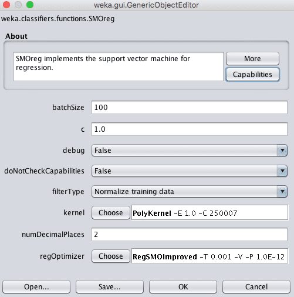The image size is (294, 297).
Task: Click the numDecimalPlaces label
Action: (x=53, y=235)
